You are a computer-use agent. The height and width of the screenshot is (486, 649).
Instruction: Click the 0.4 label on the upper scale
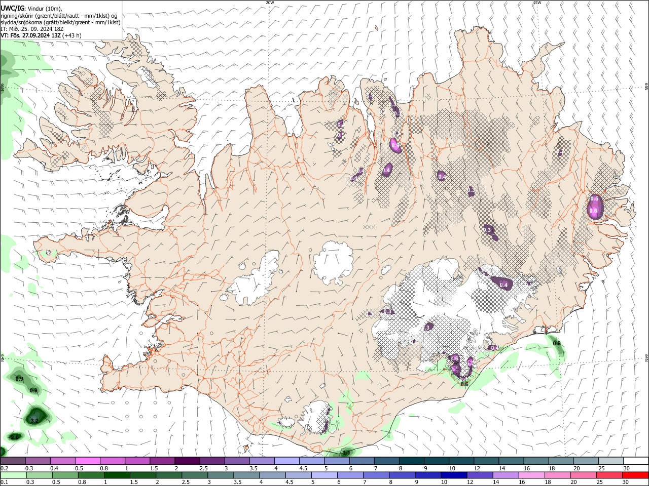(x=54, y=468)
